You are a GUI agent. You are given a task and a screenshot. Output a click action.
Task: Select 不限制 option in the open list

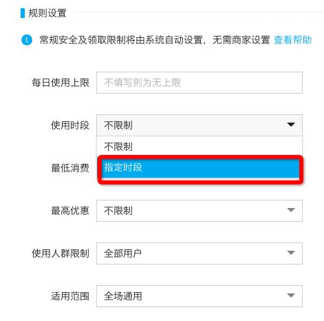[x=199, y=147]
